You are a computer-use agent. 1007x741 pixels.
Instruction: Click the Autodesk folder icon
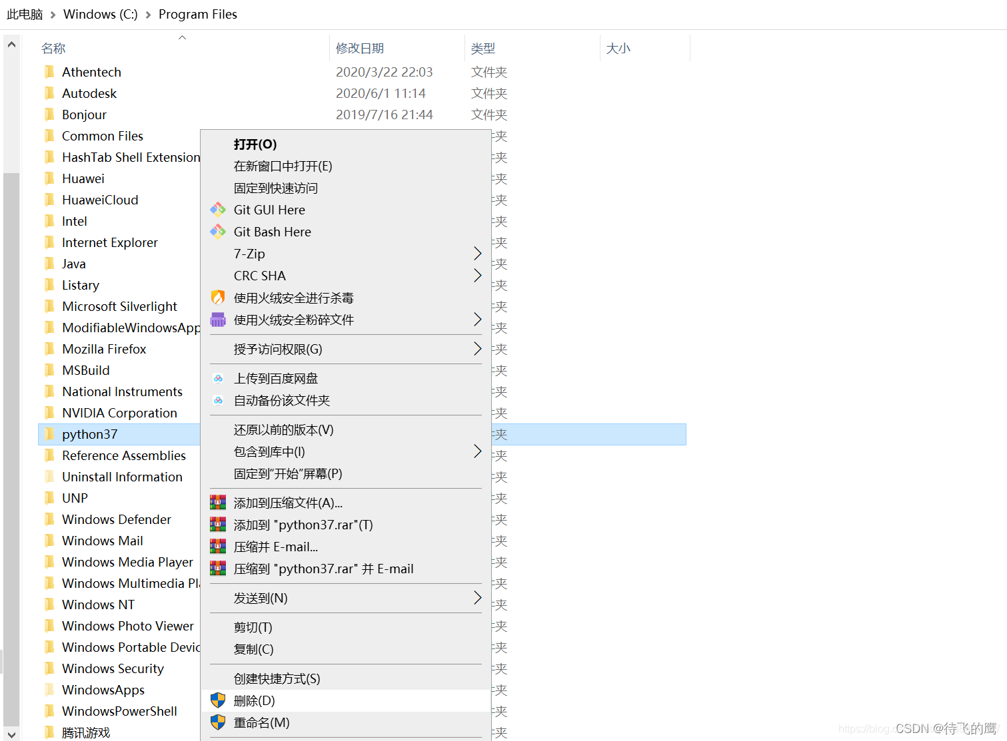pos(49,93)
